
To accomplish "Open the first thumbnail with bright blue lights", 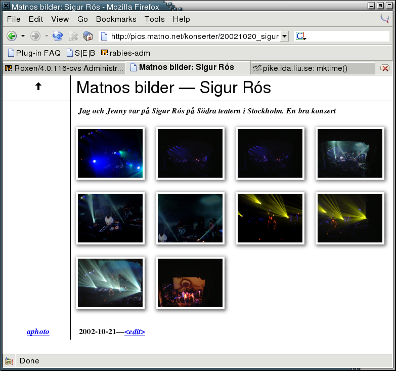I will point(110,153).
